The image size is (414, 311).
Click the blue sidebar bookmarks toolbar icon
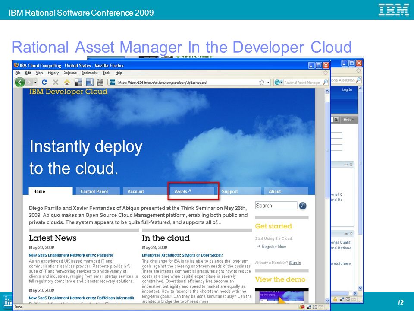point(90,82)
